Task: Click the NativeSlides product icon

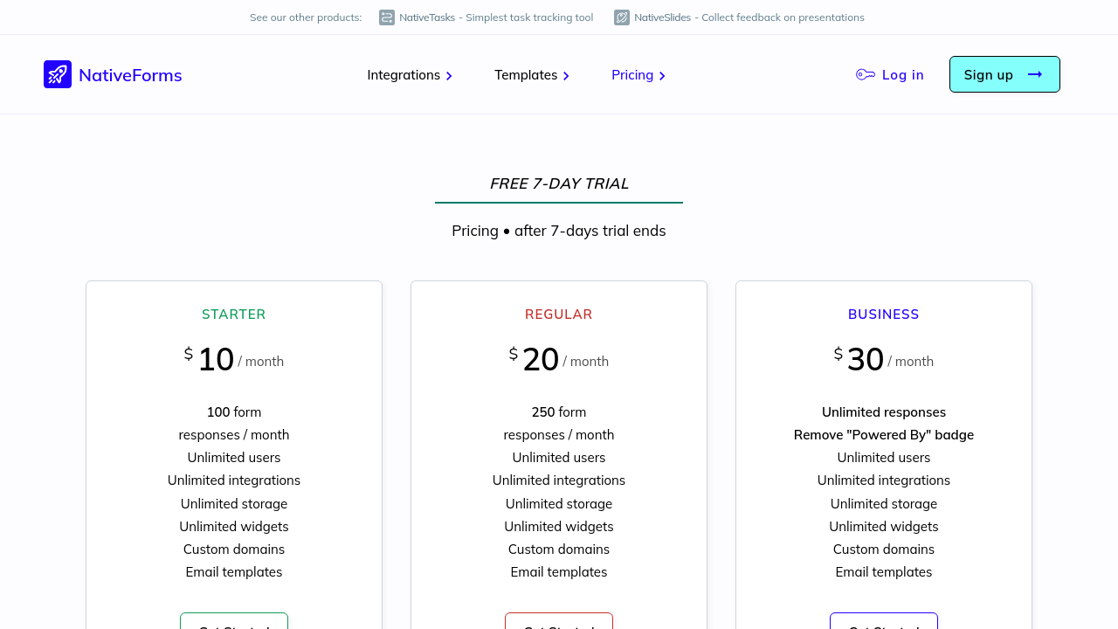Action: (622, 17)
